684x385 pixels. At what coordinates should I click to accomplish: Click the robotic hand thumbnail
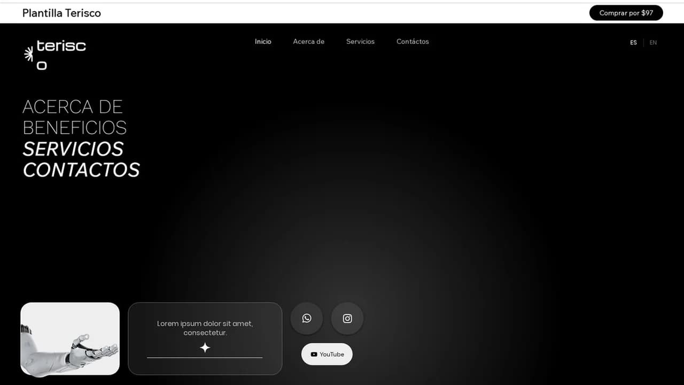pos(70,339)
